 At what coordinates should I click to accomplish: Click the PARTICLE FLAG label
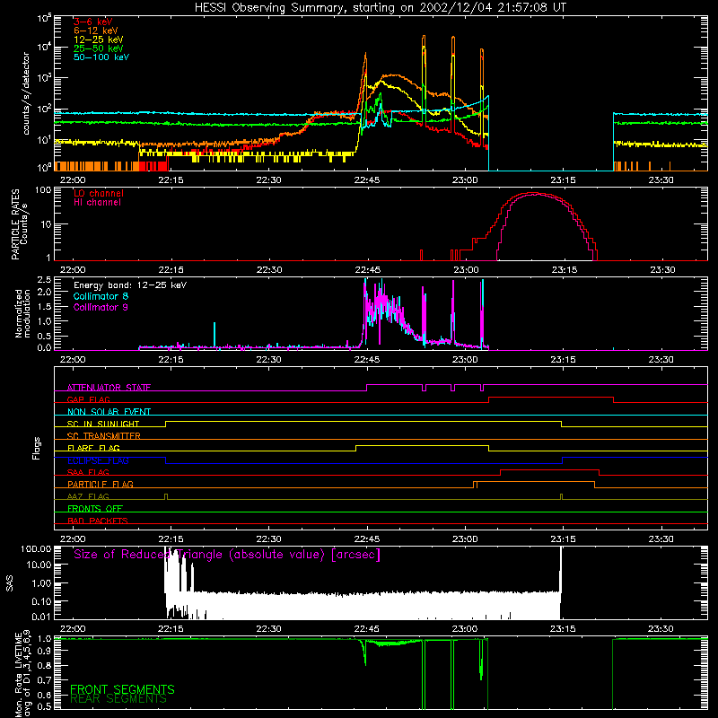[x=101, y=485]
